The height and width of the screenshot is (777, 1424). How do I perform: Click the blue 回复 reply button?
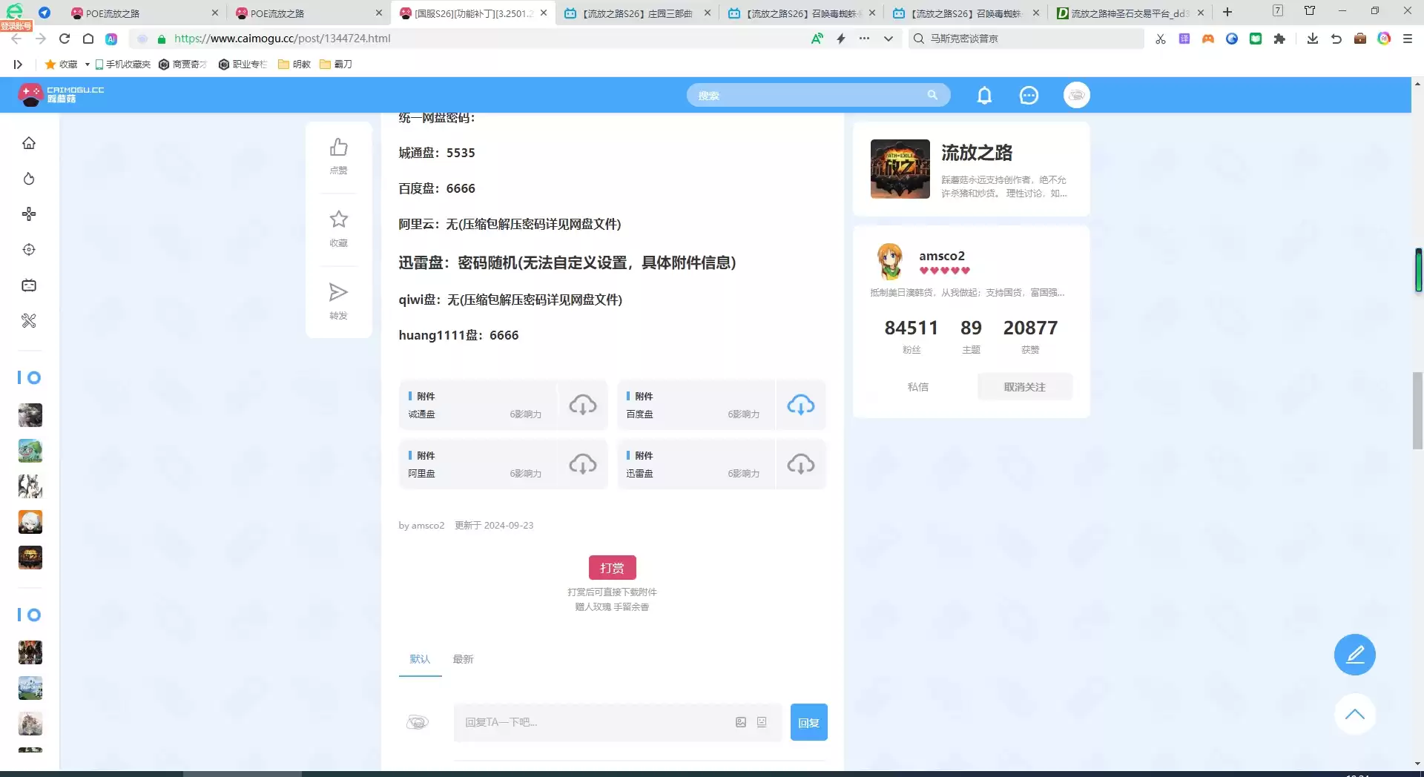pos(808,723)
